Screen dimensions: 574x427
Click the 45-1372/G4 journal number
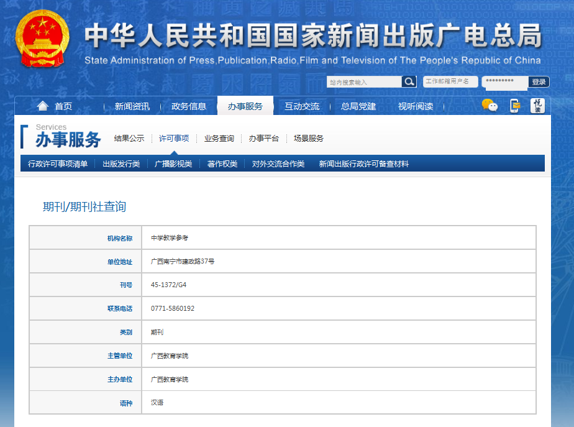[x=169, y=285]
